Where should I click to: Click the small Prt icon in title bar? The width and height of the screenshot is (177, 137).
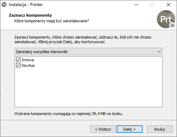4,5
